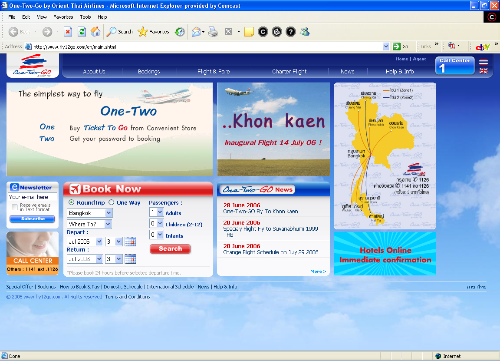Click the Subscribe newsletter button

pyautogui.click(x=32, y=219)
